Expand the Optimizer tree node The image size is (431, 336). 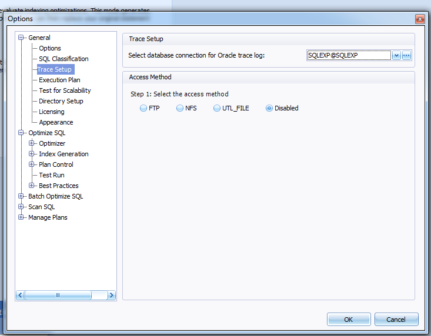(32, 143)
